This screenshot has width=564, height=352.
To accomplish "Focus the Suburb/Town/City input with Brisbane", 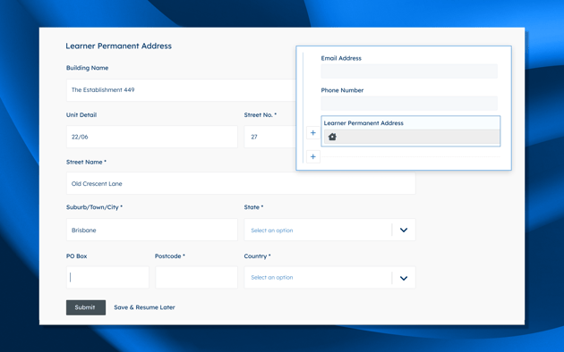I will 152,230.
